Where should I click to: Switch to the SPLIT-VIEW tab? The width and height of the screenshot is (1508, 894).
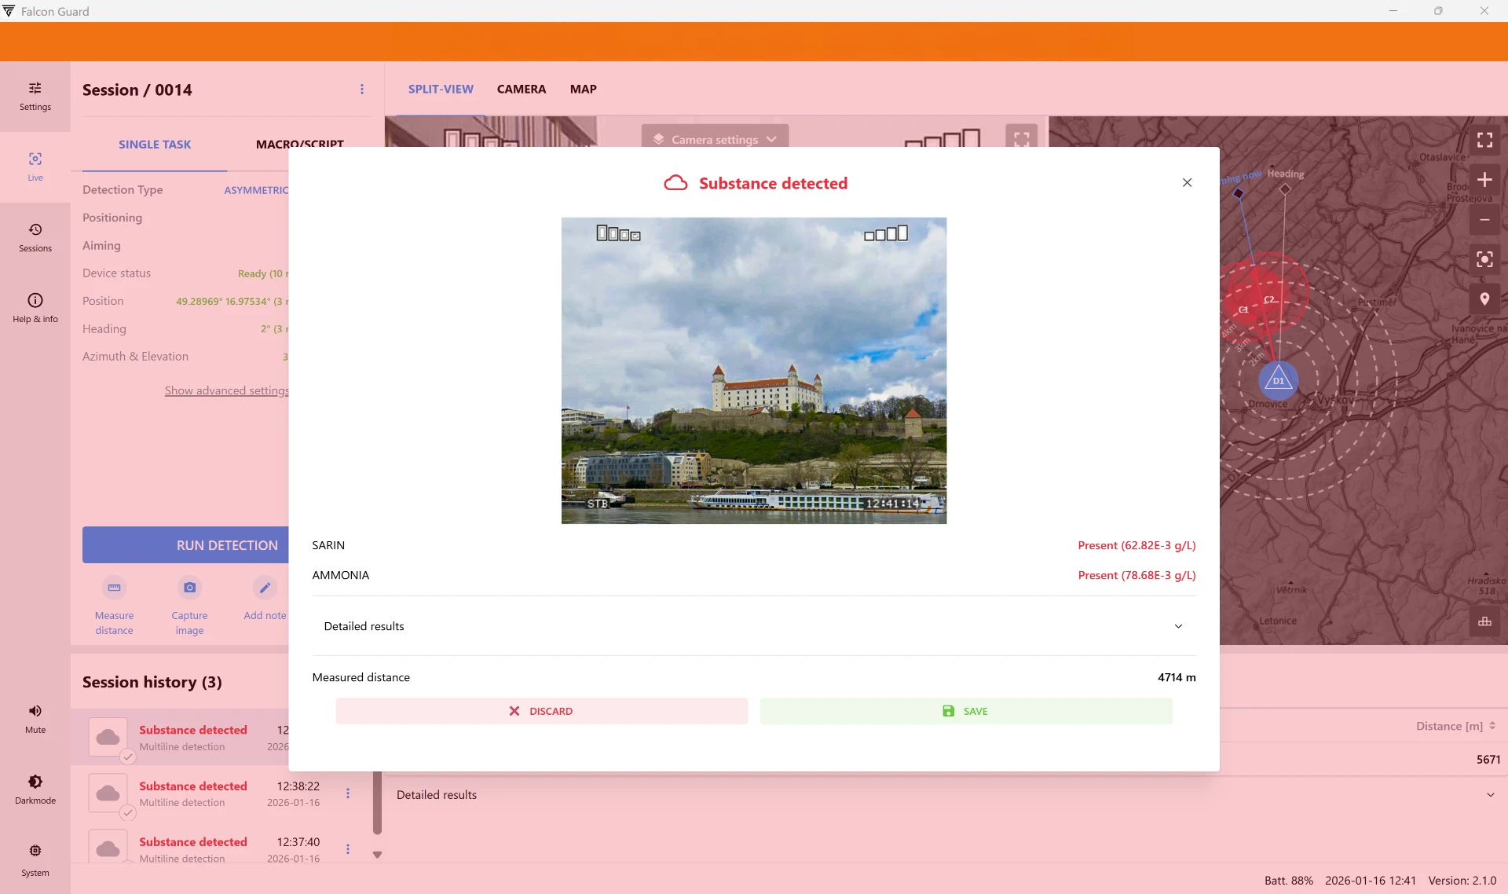[x=441, y=89]
